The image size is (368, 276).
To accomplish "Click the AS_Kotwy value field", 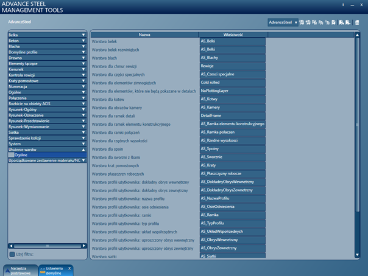I will (232, 98).
